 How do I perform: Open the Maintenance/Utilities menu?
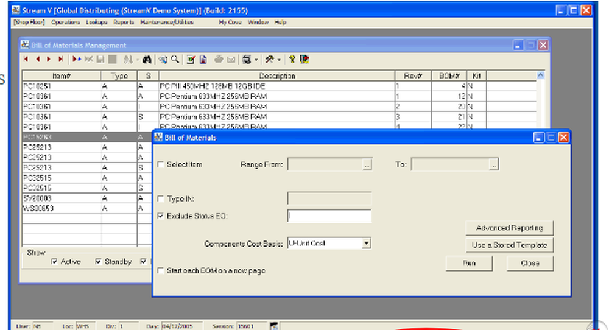pyautogui.click(x=167, y=22)
